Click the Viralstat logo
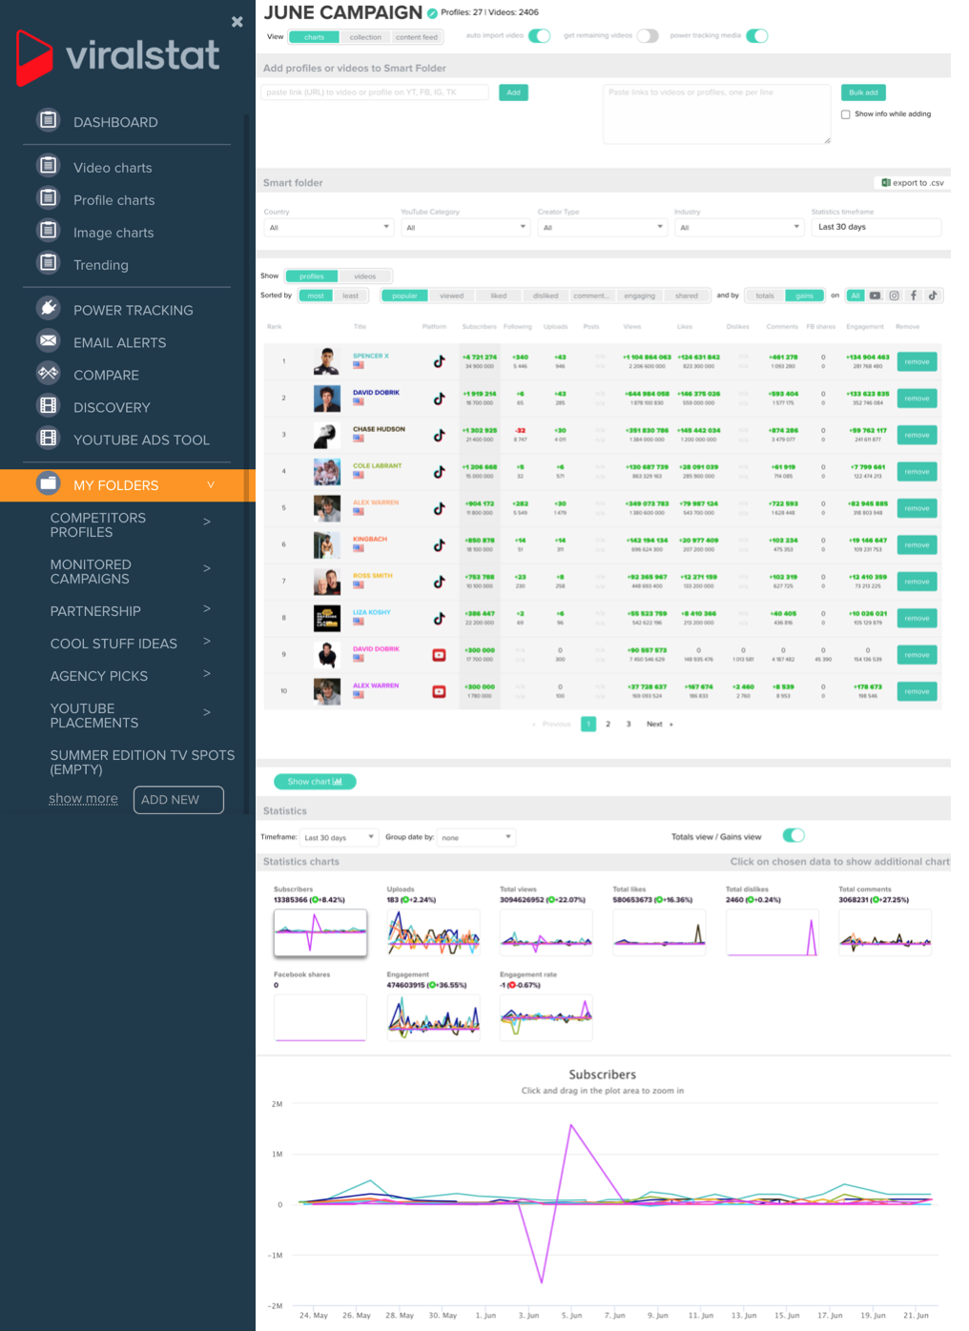The width and height of the screenshot is (969, 1331). [118, 56]
